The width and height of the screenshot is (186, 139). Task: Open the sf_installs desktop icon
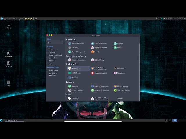[x=8, y=55]
